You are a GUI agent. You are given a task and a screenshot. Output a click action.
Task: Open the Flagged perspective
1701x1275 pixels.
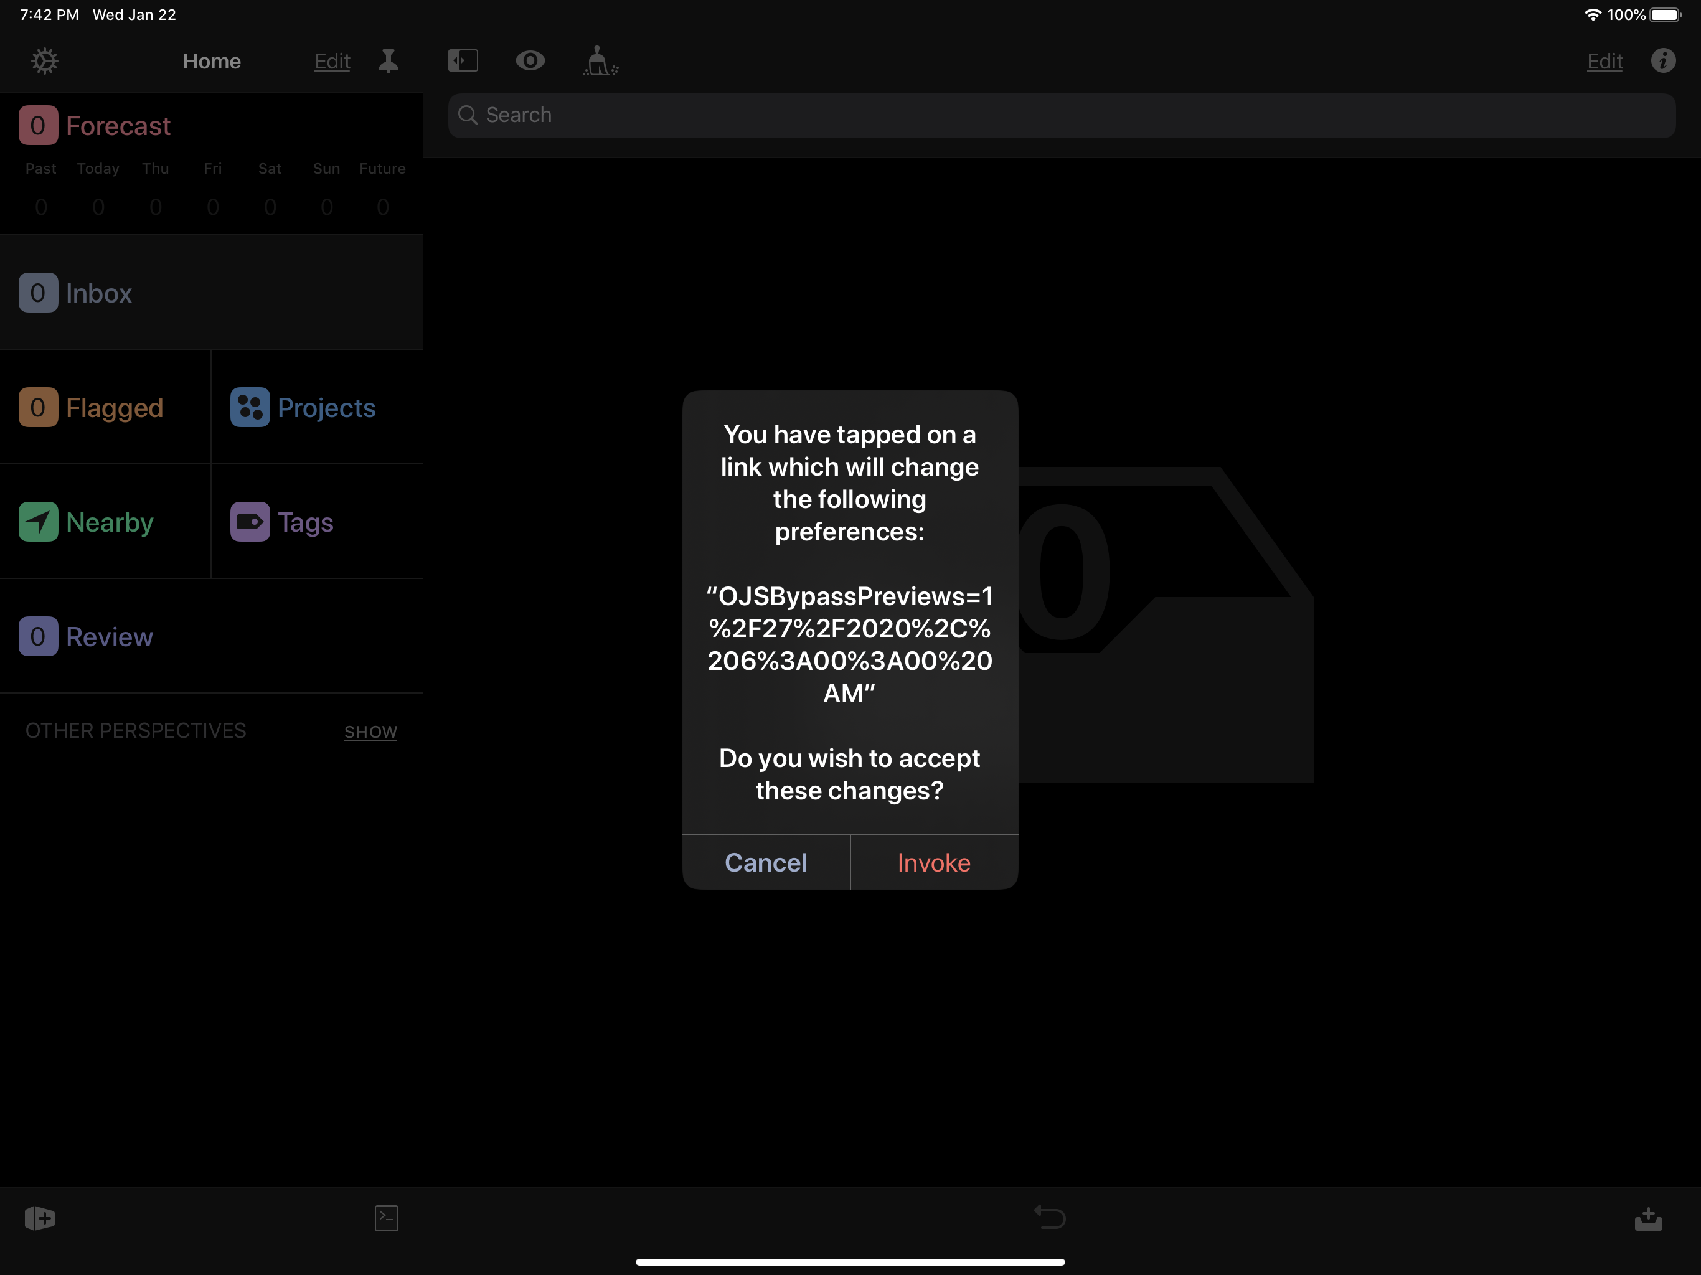pyautogui.click(x=105, y=407)
